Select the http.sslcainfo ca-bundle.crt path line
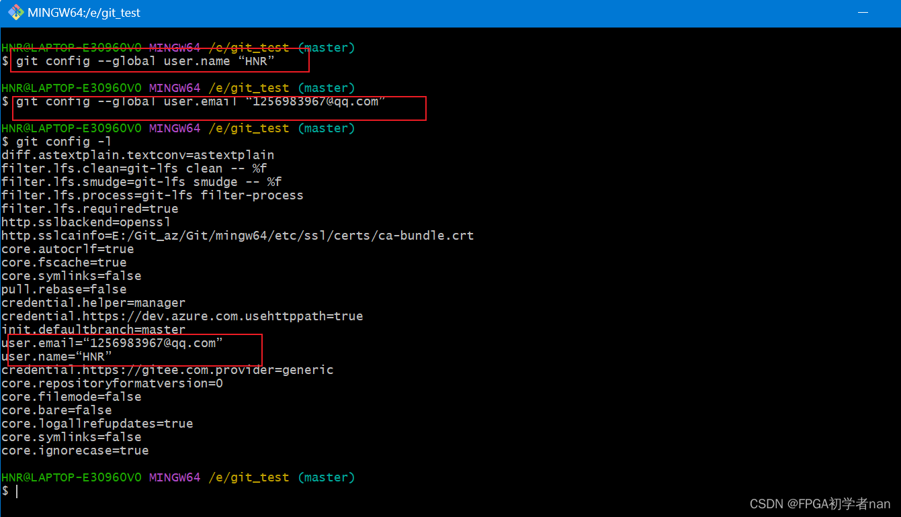Viewport: 901px width, 517px height. coord(238,236)
